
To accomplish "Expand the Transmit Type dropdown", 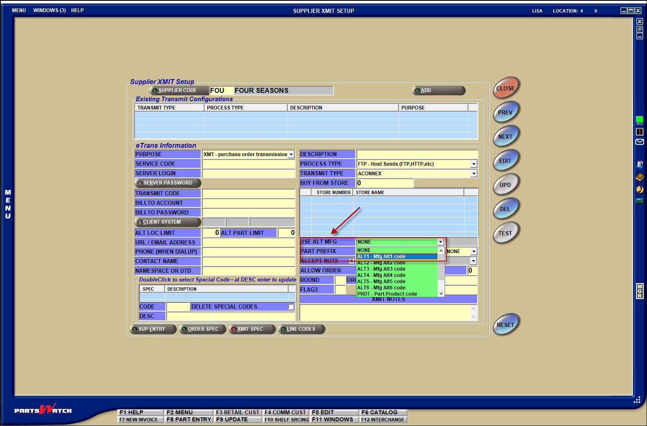I will [x=473, y=174].
